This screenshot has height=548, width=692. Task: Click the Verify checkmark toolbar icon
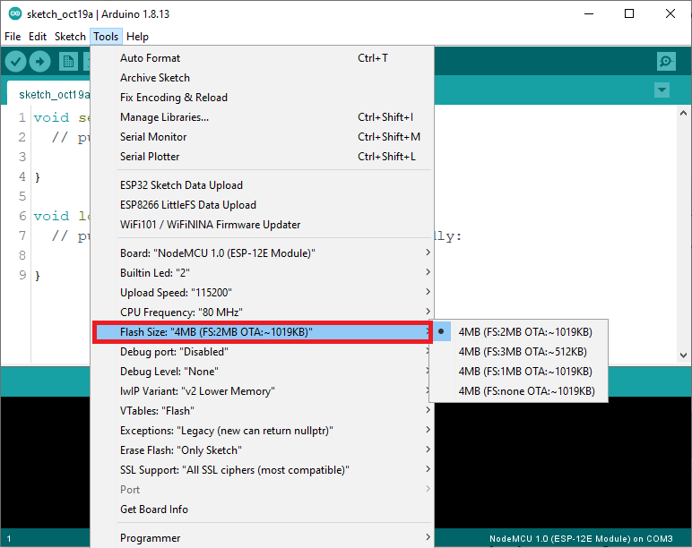16,61
